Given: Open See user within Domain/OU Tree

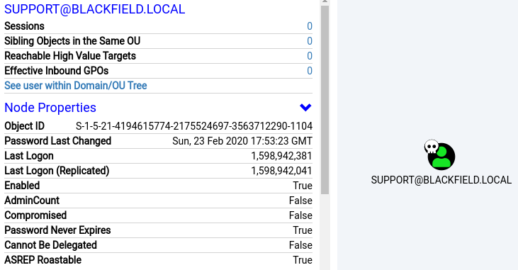Looking at the screenshot, I should click(x=76, y=86).
